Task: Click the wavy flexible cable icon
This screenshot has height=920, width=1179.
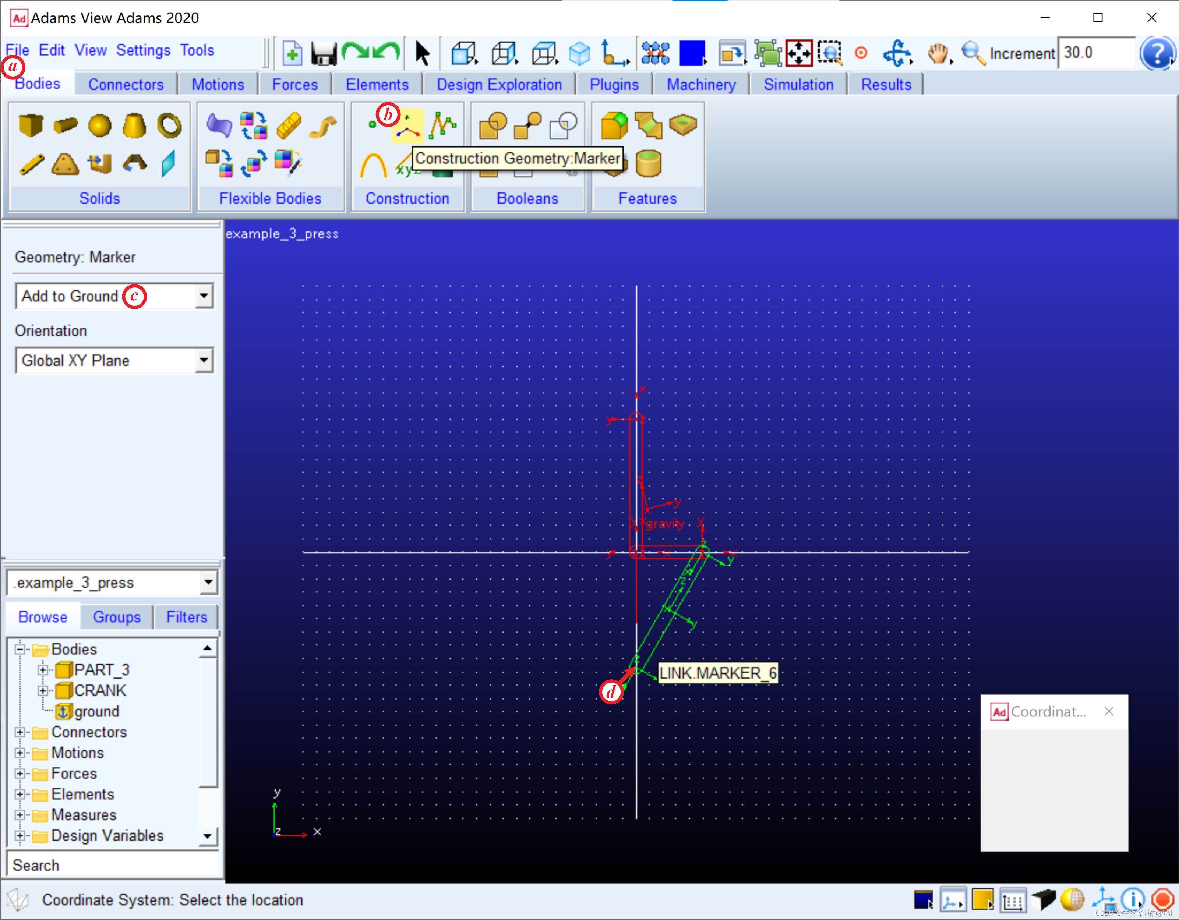Action: tap(323, 127)
